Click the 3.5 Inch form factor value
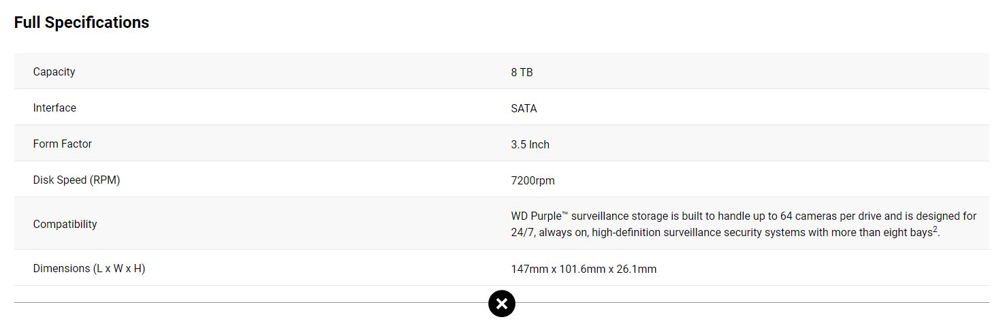This screenshot has height=328, width=1005. [530, 144]
